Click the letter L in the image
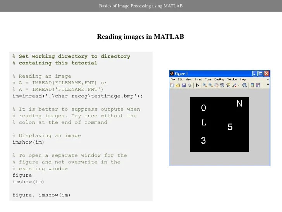This screenshot has height=212, width=282. [203, 123]
